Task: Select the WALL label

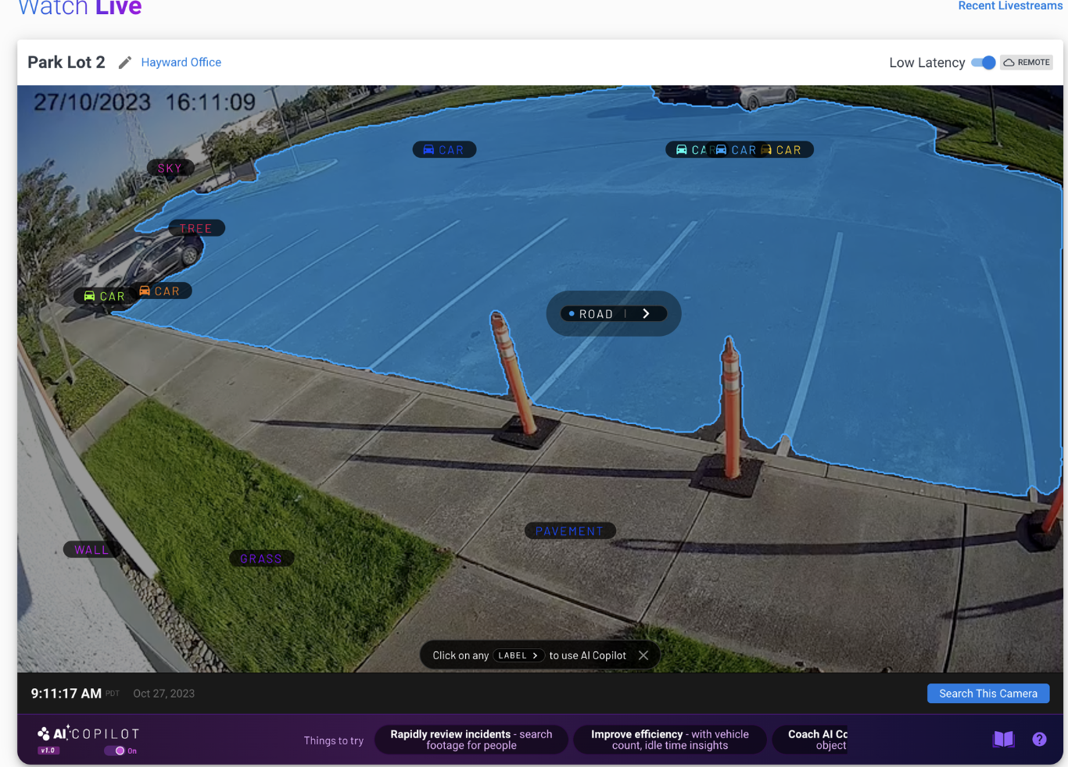Action: pyautogui.click(x=91, y=550)
